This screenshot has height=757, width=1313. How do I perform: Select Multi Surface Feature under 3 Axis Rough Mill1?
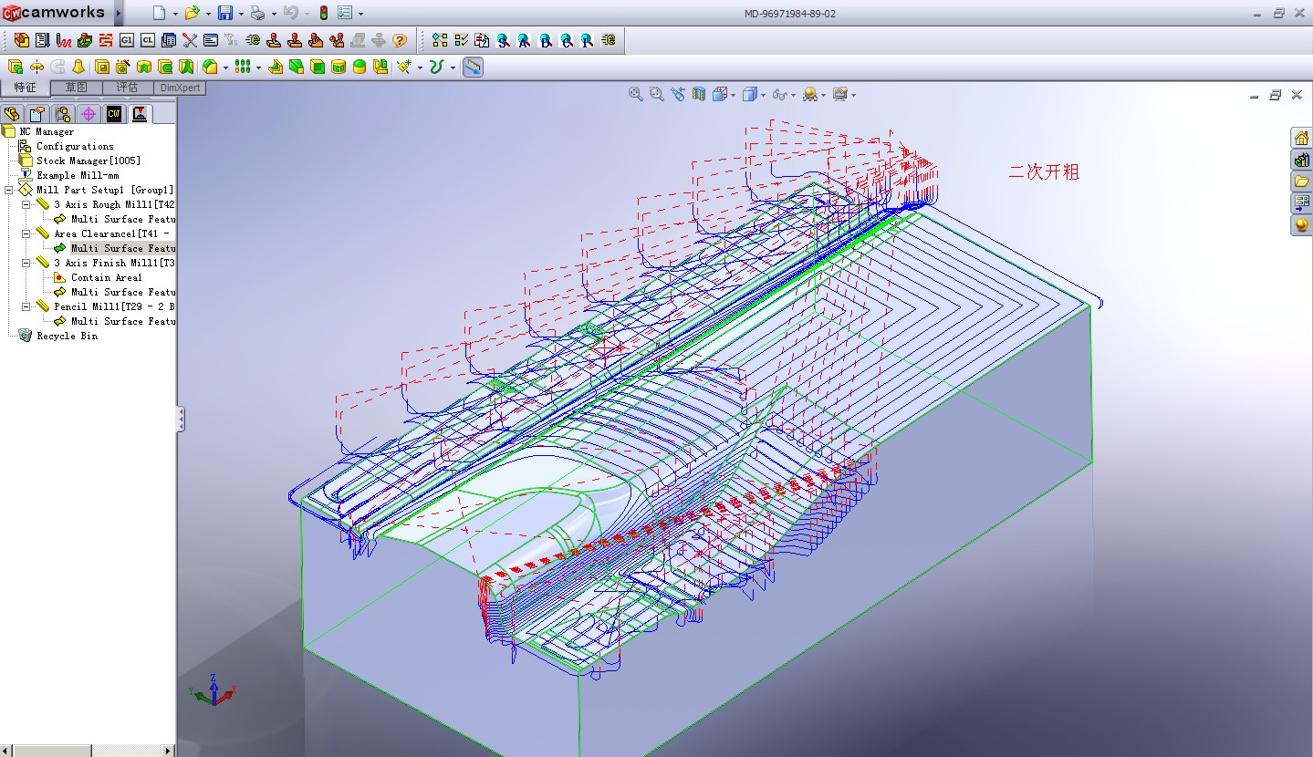[122, 219]
